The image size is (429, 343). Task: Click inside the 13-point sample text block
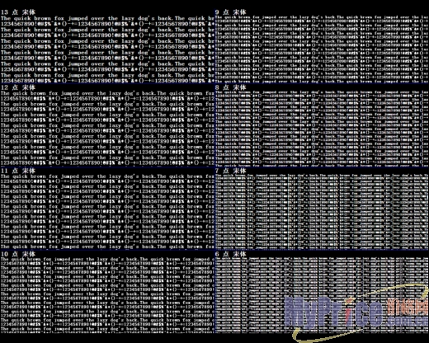click(x=107, y=49)
